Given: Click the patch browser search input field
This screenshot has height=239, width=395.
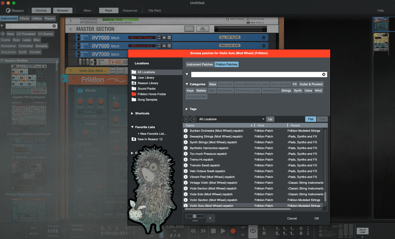Looking at the screenshot, I should 256,75.
